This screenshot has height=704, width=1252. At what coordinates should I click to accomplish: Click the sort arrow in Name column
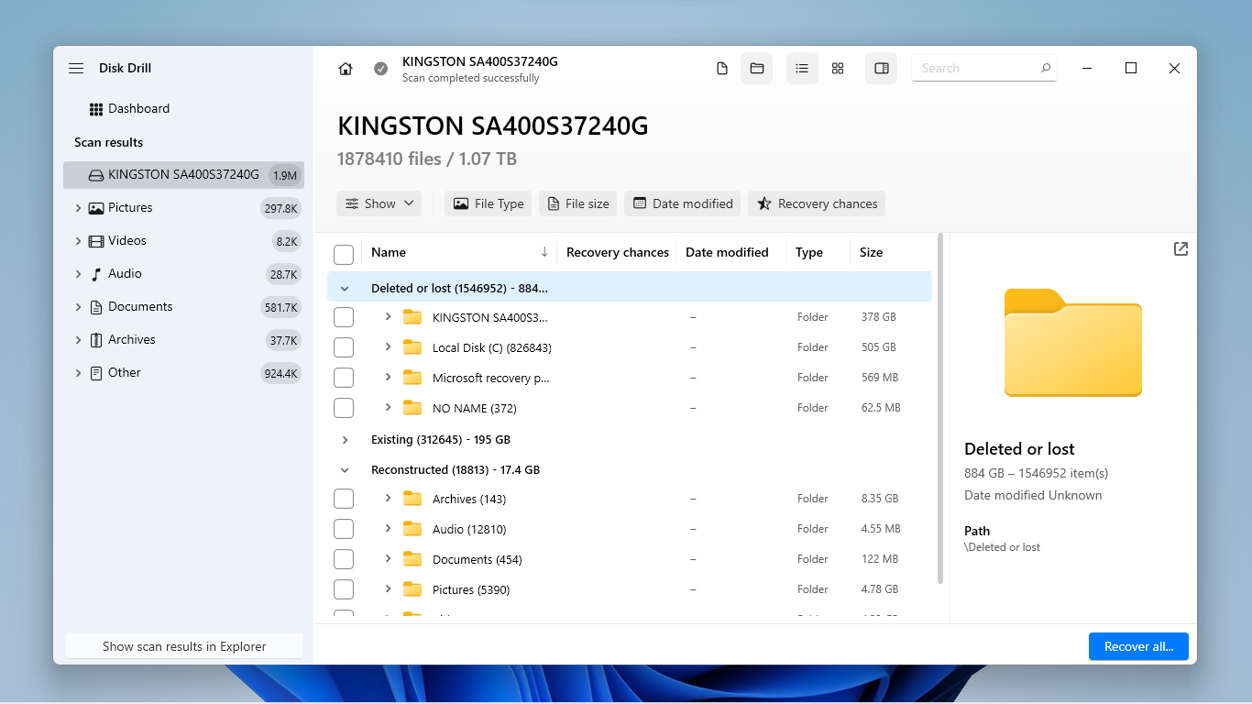544,252
